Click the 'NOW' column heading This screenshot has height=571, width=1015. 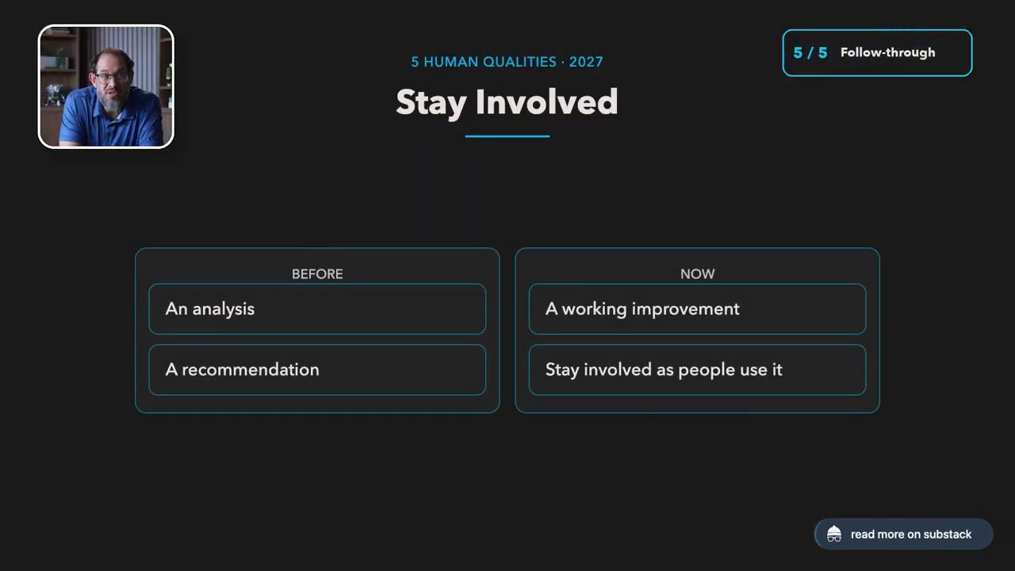tap(697, 274)
